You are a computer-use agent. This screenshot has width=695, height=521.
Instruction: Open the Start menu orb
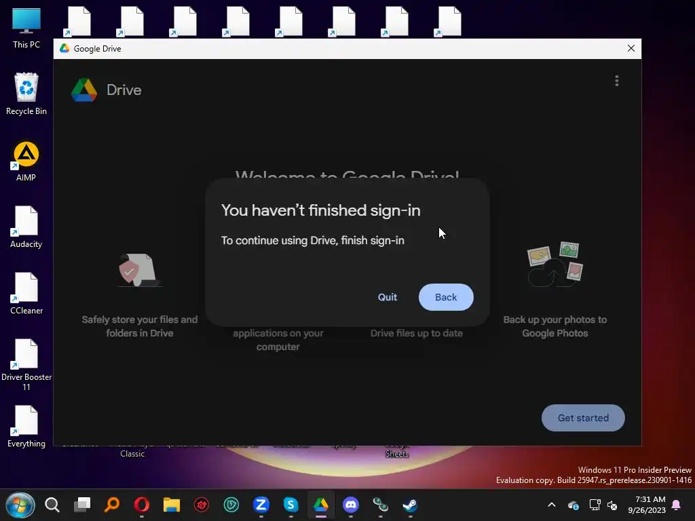(20, 505)
